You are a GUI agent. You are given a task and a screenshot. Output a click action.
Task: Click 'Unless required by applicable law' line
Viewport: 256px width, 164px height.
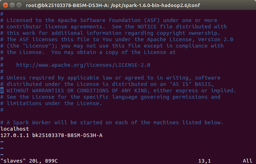click(110, 78)
